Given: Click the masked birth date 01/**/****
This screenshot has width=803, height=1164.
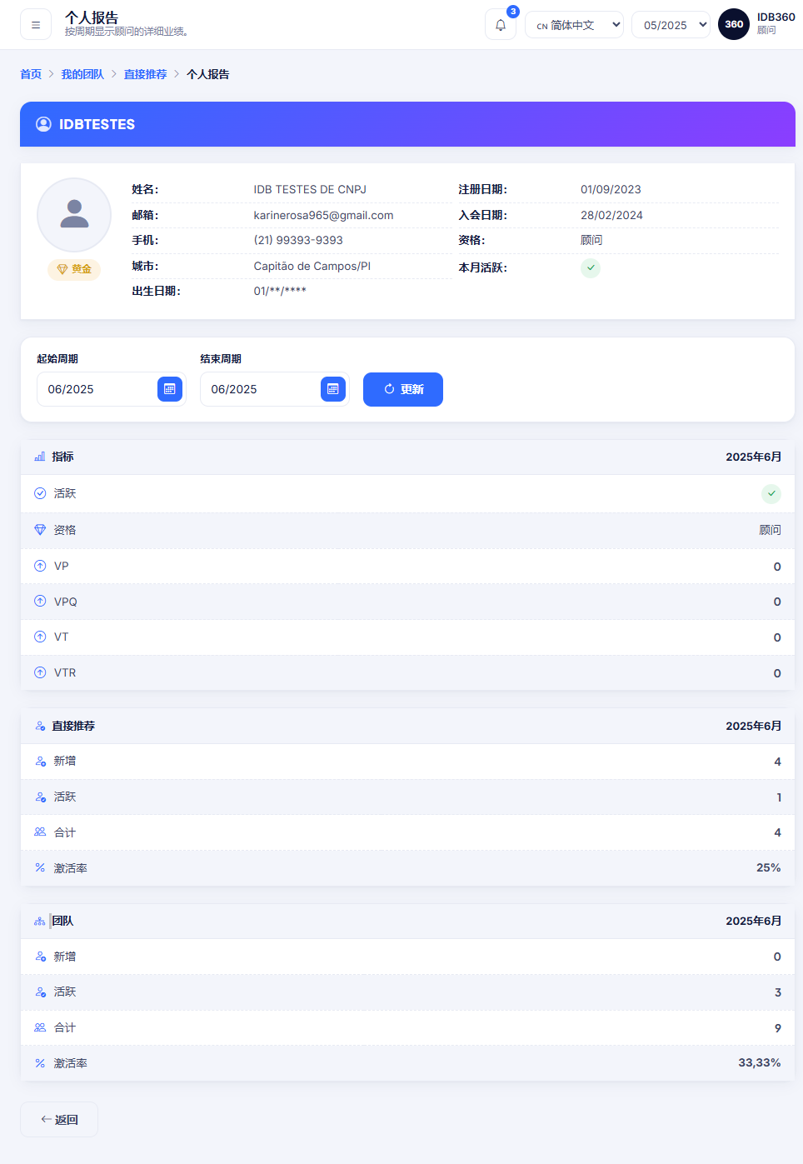Looking at the screenshot, I should pos(280,291).
